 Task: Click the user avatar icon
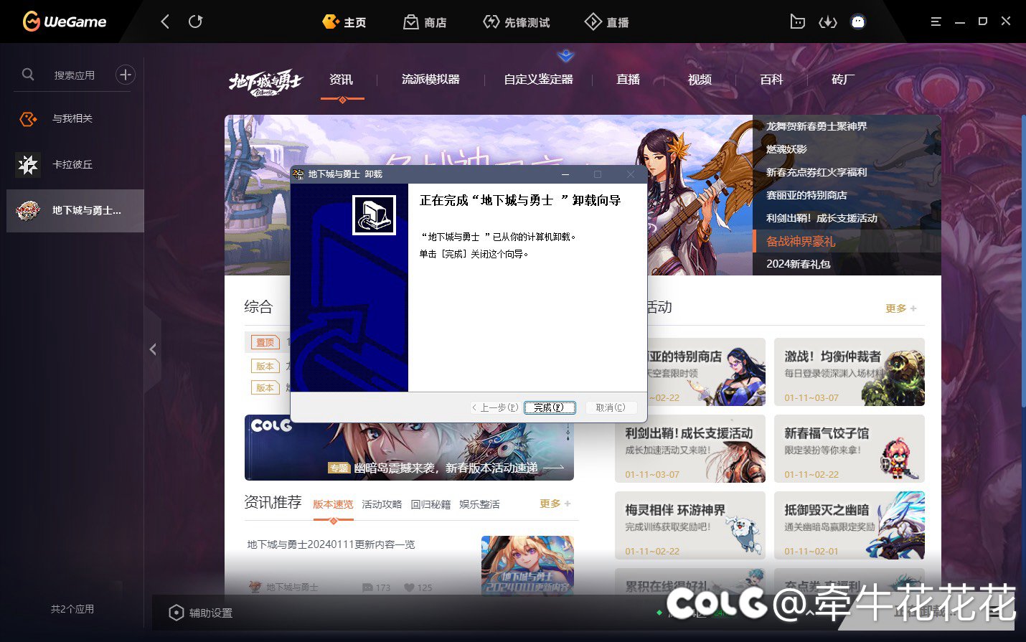(x=857, y=22)
